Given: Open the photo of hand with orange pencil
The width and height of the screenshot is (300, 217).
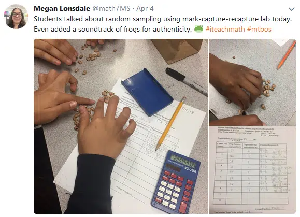Looking at the screenshot, I should coord(252,82).
